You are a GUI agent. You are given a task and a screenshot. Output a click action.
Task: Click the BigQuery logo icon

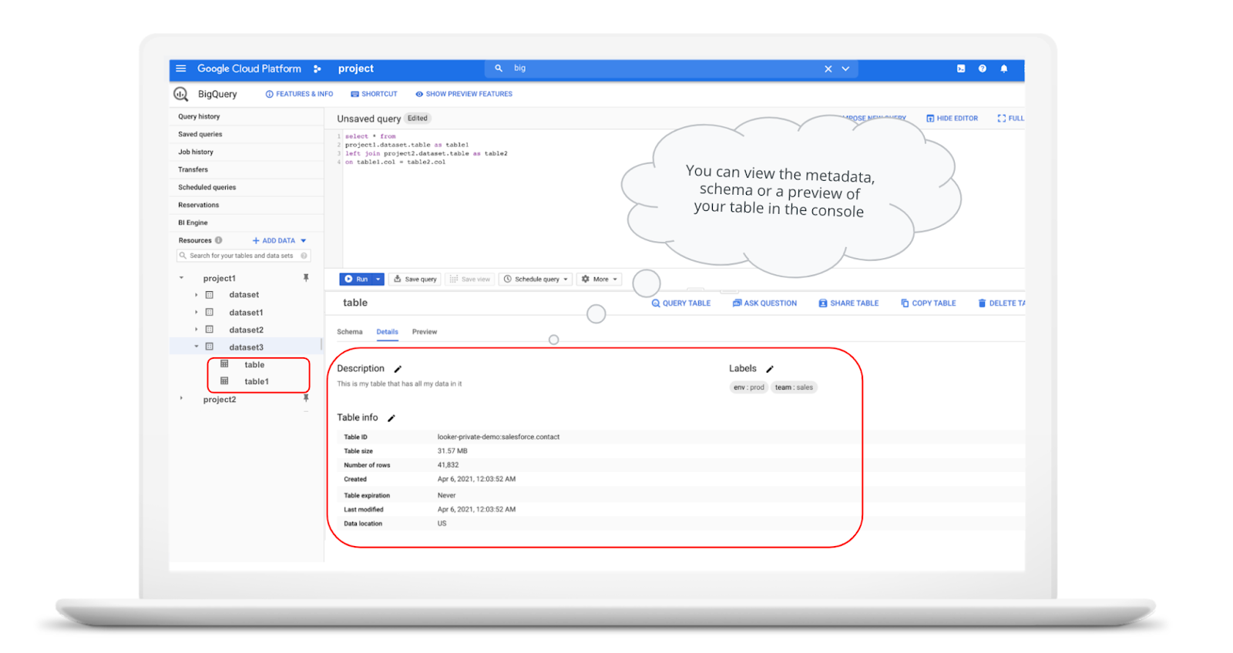[181, 94]
